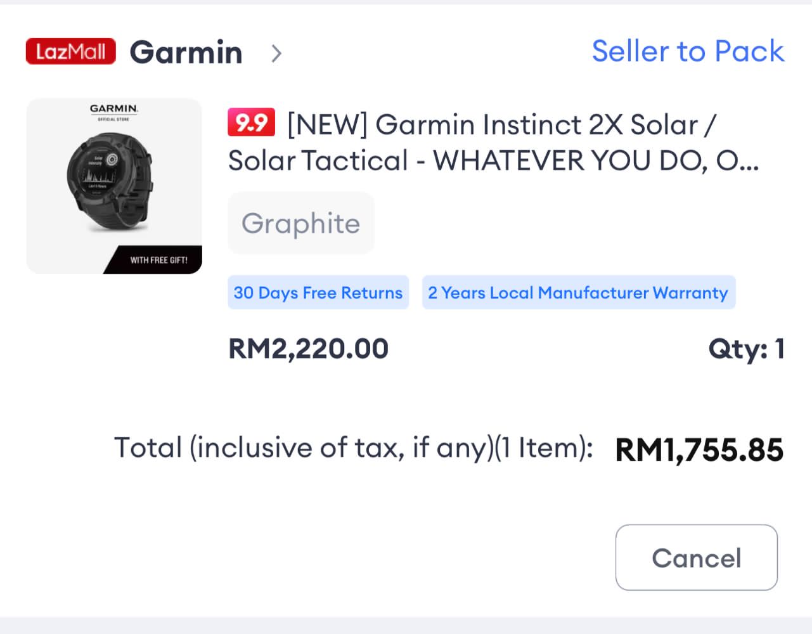Viewport: 812px width, 634px height.
Task: Click the Garmin Official Store logo in thumbnail
Action: click(113, 112)
